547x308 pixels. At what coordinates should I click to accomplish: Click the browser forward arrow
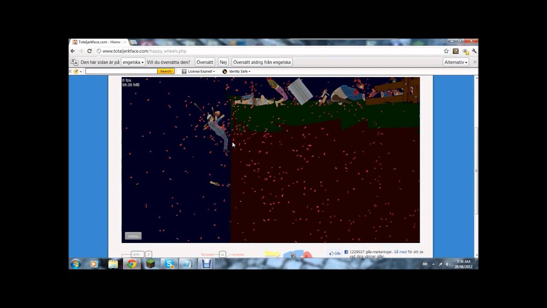(x=81, y=51)
